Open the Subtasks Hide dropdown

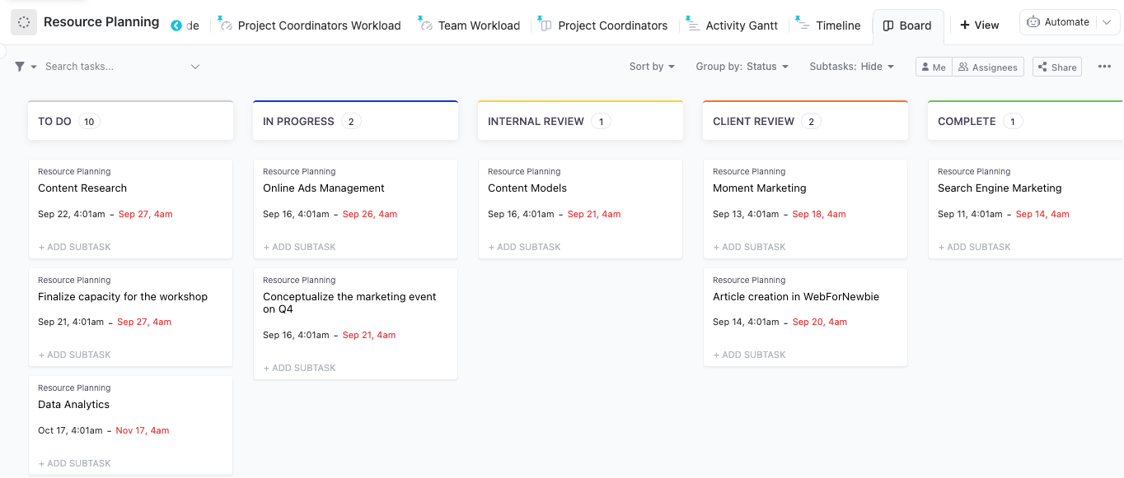851,67
